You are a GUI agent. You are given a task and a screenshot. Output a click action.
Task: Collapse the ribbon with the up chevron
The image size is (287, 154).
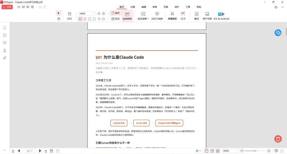pyautogui.click(x=282, y=7)
